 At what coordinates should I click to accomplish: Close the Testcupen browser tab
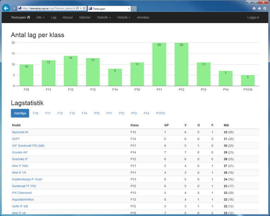point(128,9)
